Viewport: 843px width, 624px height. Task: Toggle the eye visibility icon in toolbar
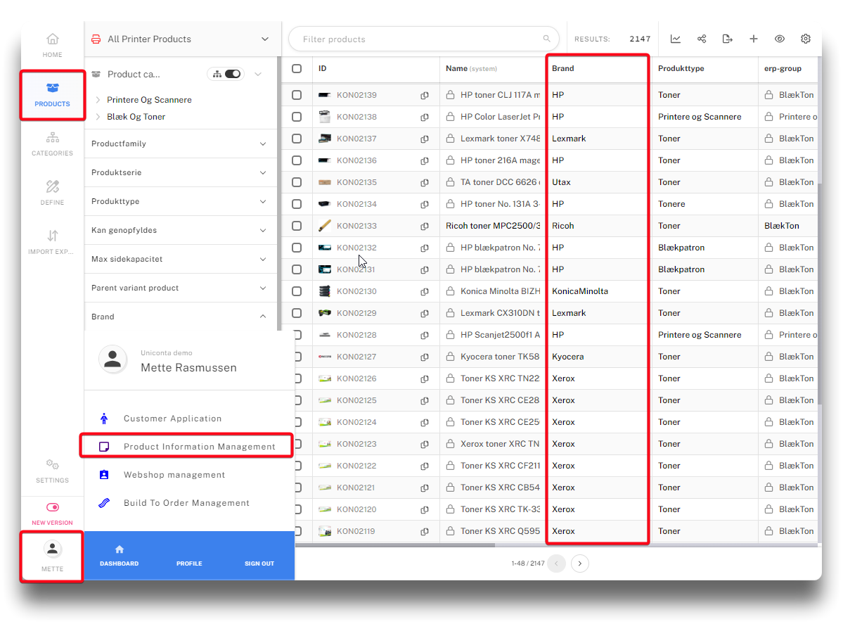click(779, 39)
